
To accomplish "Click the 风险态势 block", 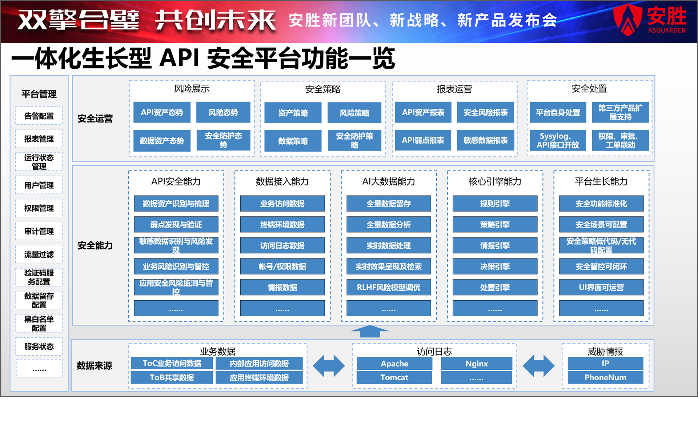I will 223,112.
